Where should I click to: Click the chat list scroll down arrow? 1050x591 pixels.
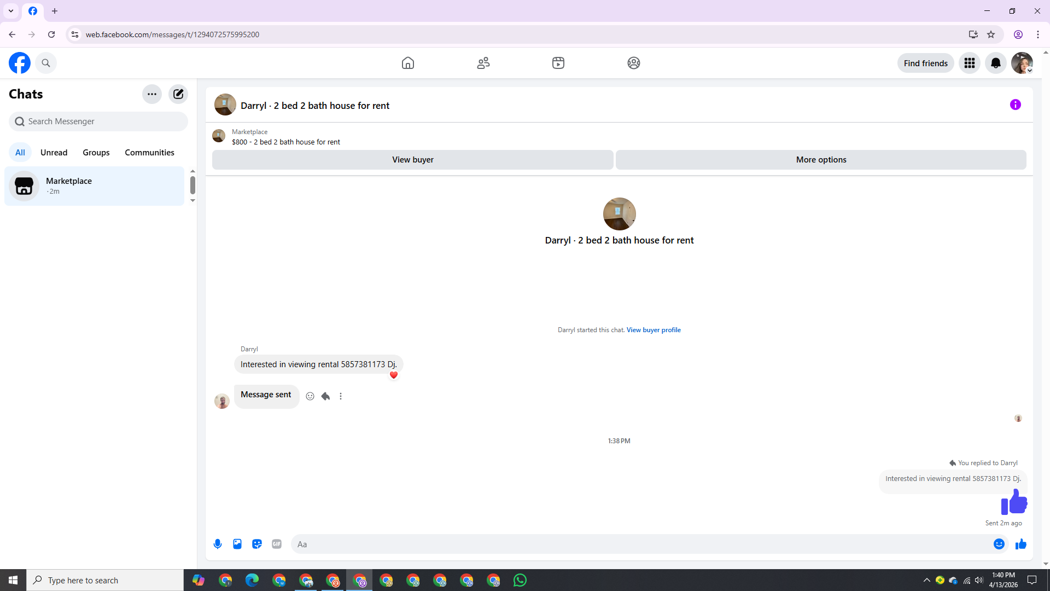click(192, 201)
